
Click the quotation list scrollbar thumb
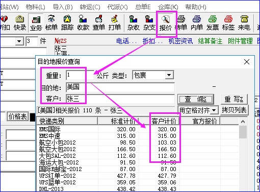click(x=243, y=132)
